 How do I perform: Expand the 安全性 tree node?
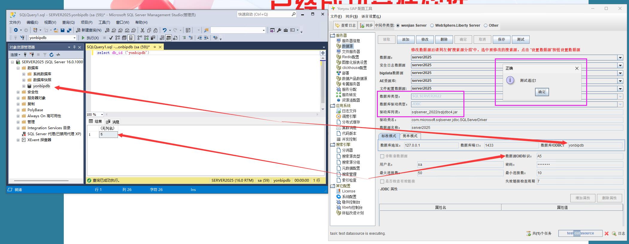click(x=18, y=92)
